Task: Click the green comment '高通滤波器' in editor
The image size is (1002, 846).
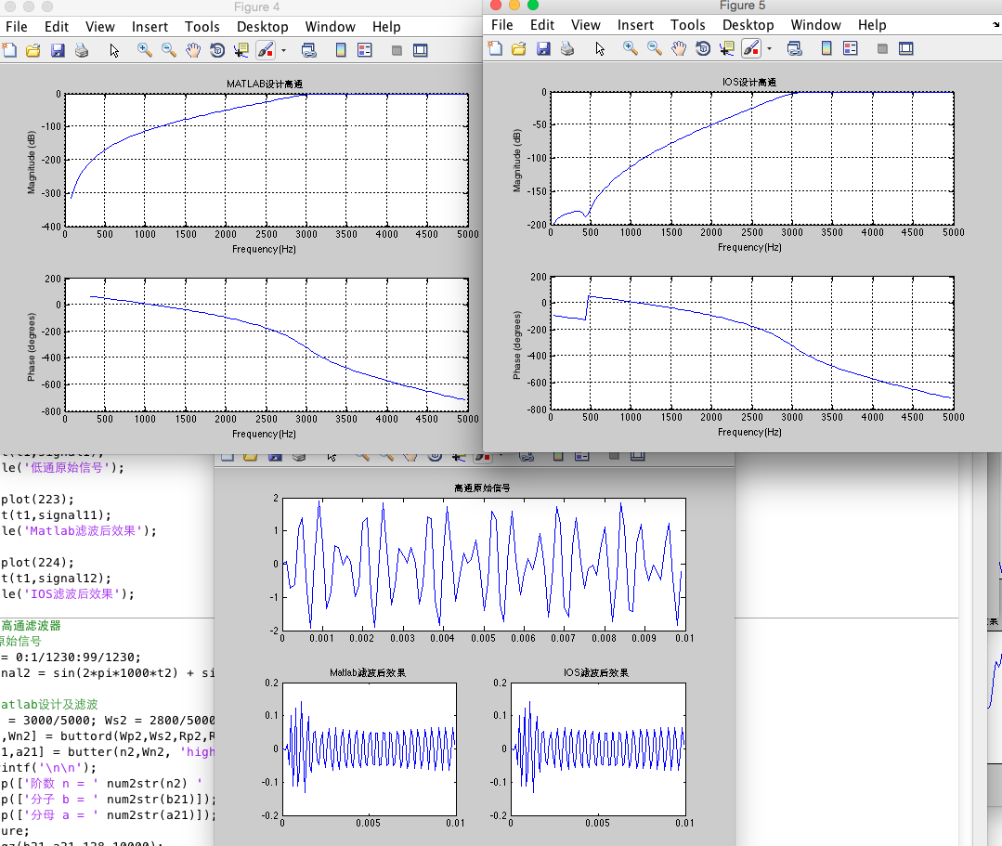Action: (x=31, y=626)
